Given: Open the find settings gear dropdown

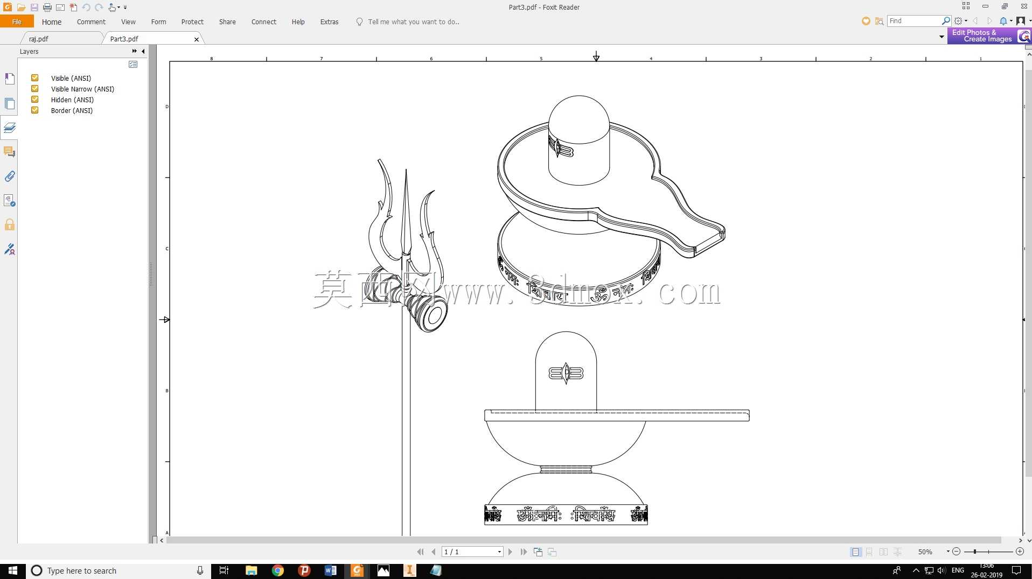Looking at the screenshot, I should coord(961,21).
